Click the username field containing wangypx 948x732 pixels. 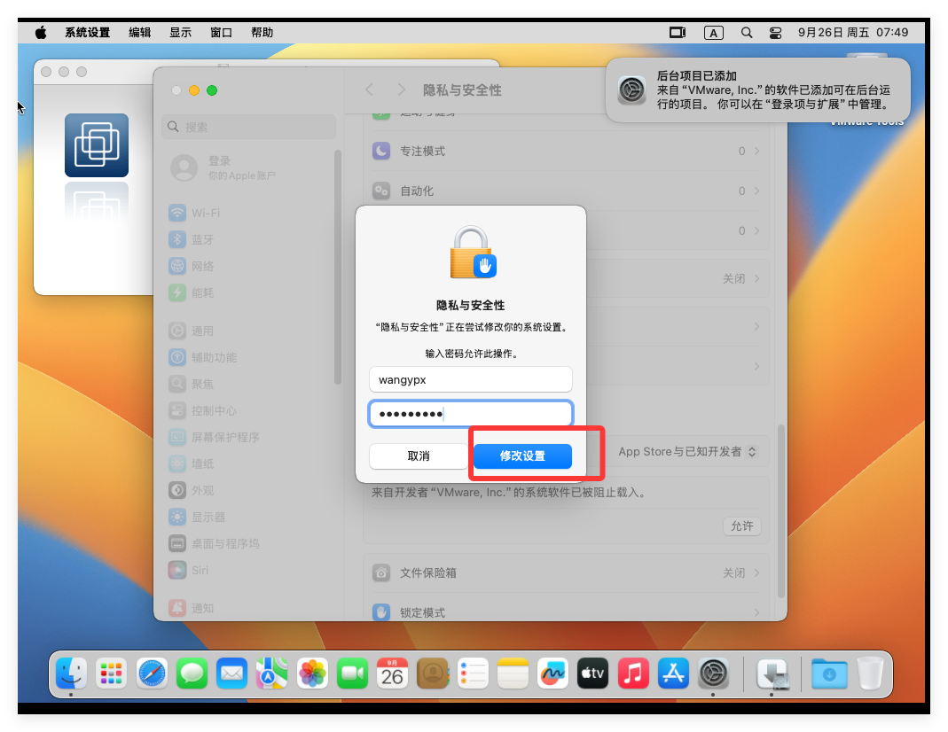coord(470,380)
